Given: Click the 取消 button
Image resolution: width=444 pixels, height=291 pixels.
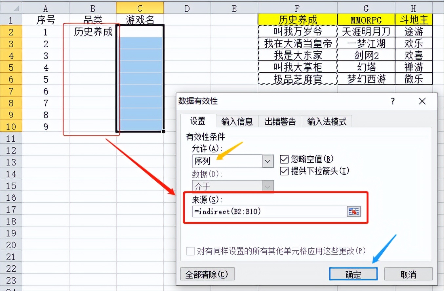Looking at the screenshot, I should [x=408, y=275].
